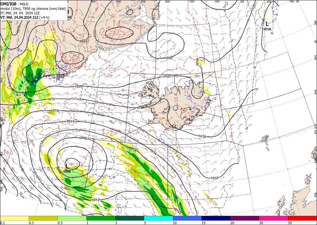317x225 pixels.
Task: Click the '1006' pressure value under the low
Action: click(x=67, y=171)
